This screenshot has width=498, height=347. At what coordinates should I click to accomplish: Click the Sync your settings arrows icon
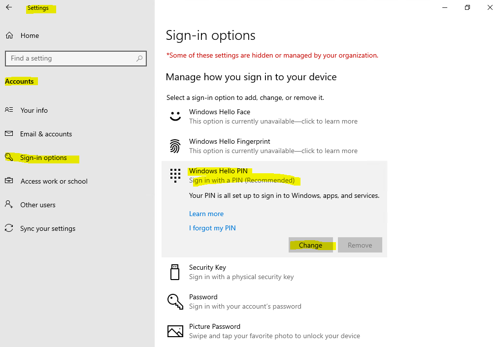coord(9,228)
